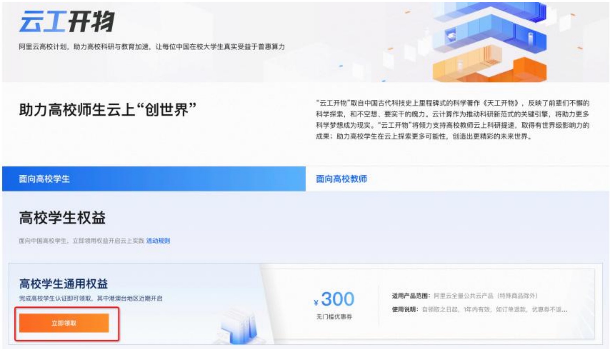610x351 pixels.
Task: Click the 助力高校师生云上"创世界" heading
Action: (x=107, y=110)
